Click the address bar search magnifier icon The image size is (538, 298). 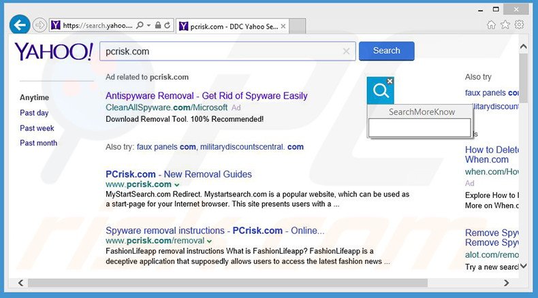click(x=140, y=25)
